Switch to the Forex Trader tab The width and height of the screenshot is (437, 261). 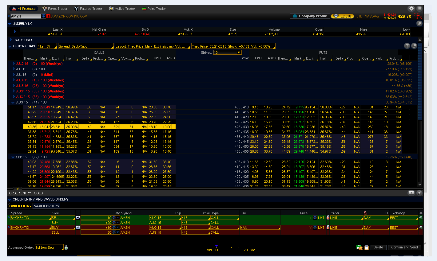(x=55, y=9)
